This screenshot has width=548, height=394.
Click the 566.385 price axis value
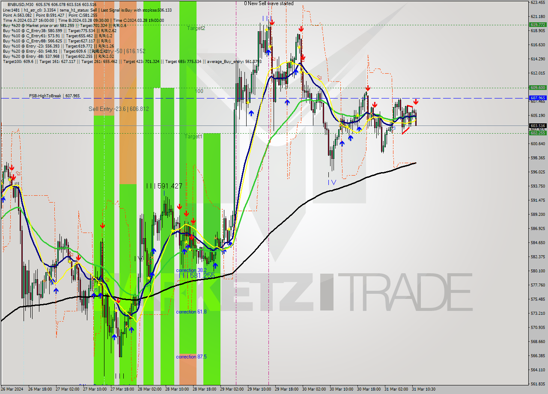point(538,356)
